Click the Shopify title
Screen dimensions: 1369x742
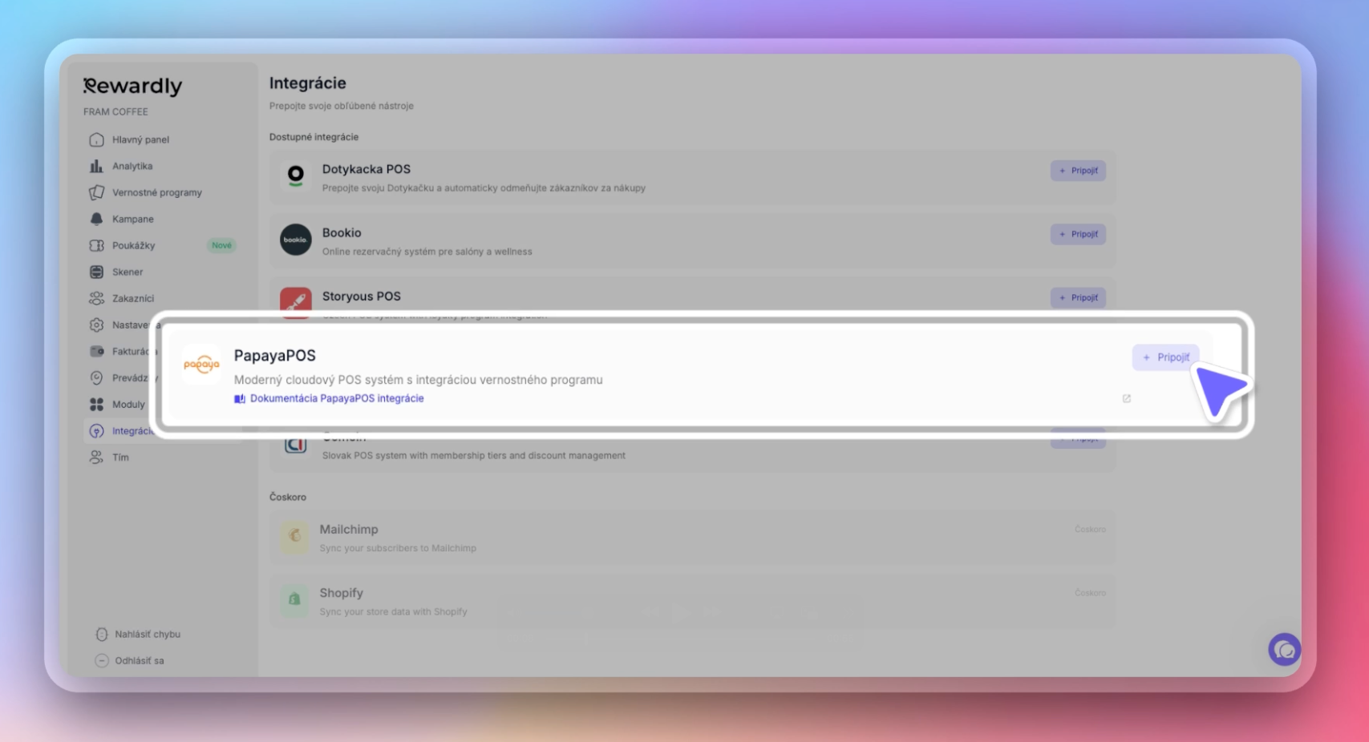click(x=342, y=593)
